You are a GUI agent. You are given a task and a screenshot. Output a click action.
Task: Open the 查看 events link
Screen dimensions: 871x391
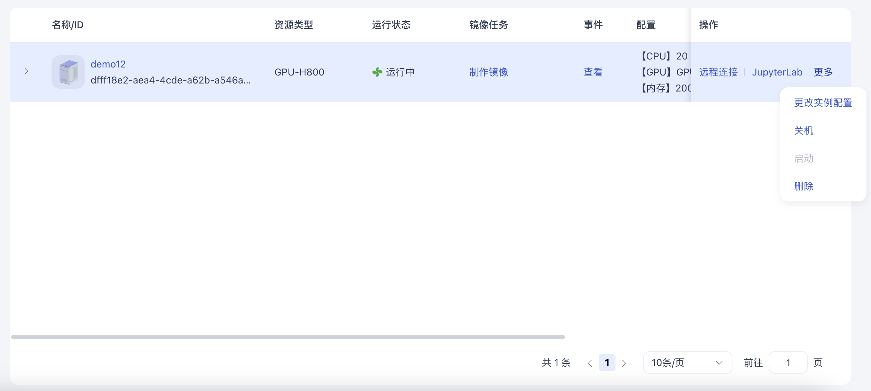[593, 72]
